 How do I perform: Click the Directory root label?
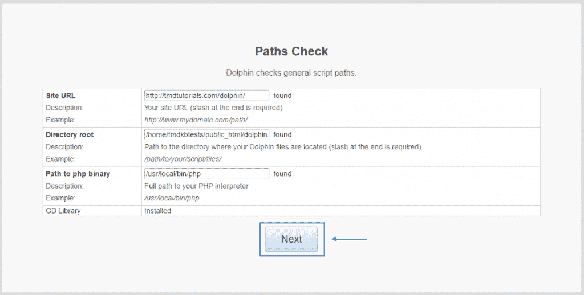70,135
